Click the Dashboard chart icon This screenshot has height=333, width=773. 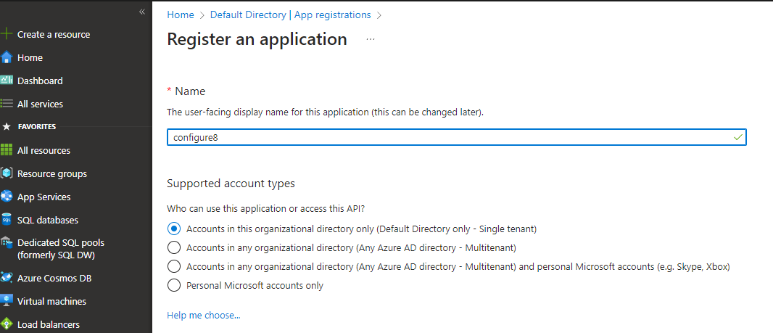(x=7, y=80)
